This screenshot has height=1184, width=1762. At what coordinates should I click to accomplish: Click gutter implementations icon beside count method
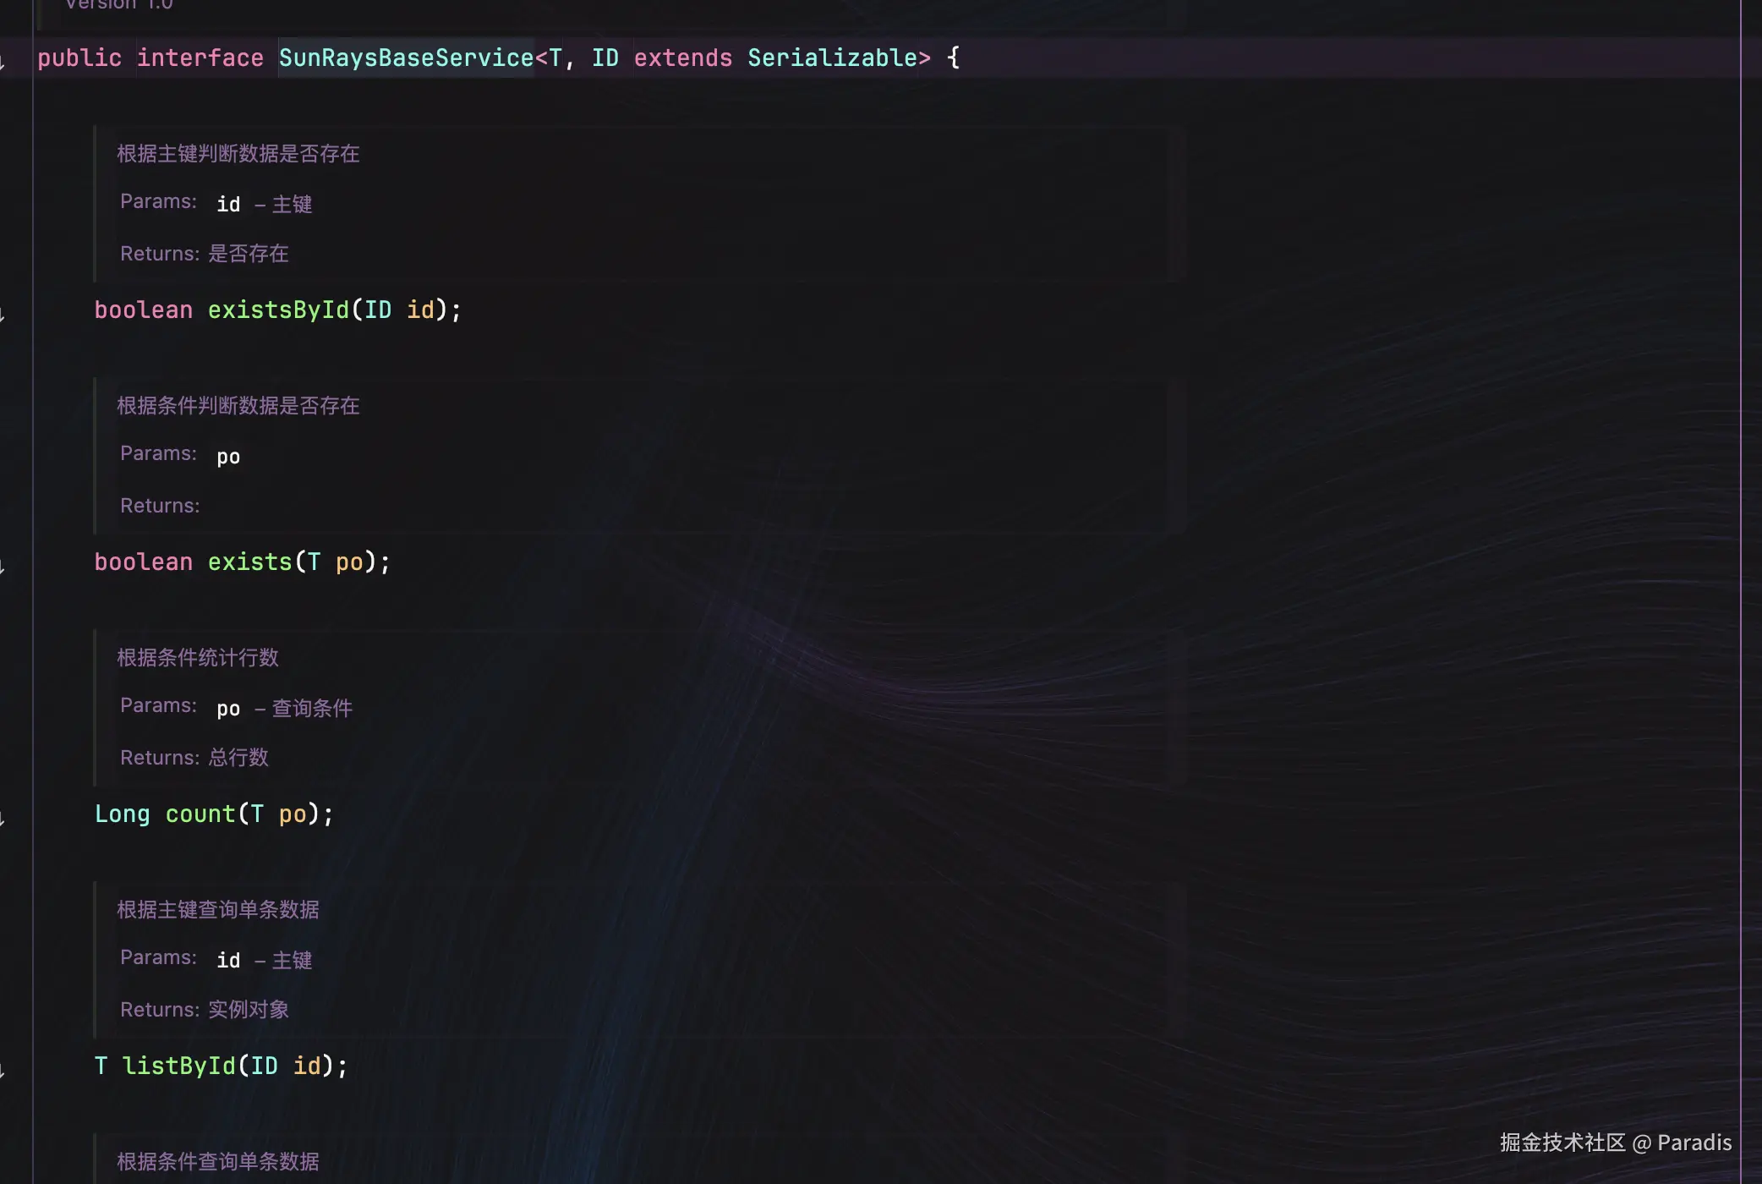coord(3,819)
